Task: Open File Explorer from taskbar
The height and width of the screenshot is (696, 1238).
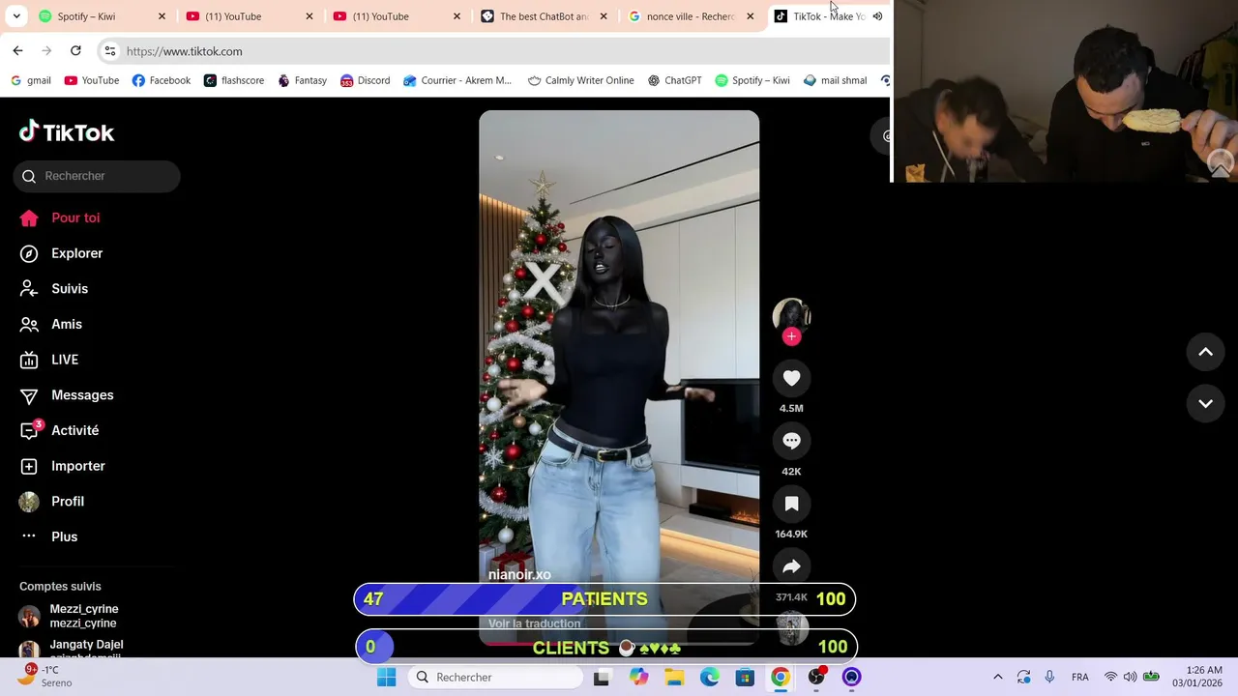Action: click(674, 677)
